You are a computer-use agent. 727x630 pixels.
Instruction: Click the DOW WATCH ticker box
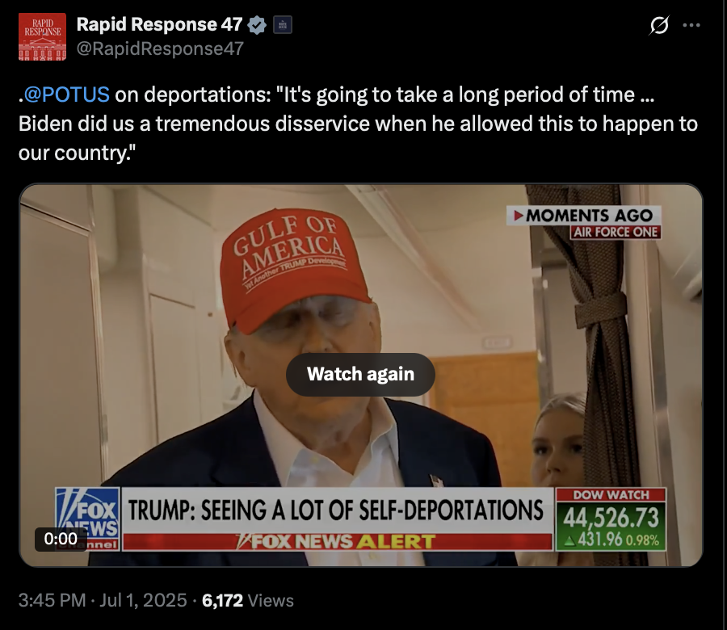pyautogui.click(x=611, y=519)
